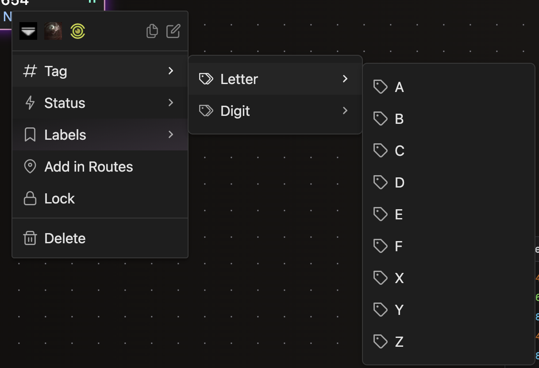Image resolution: width=539 pixels, height=368 pixels.
Task: Click the copy icon in menu header
Action: coord(152,31)
